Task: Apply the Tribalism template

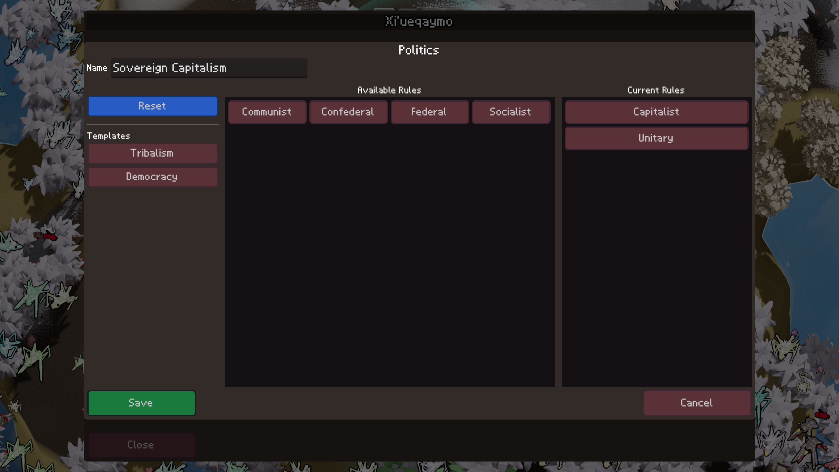Action: [x=152, y=153]
